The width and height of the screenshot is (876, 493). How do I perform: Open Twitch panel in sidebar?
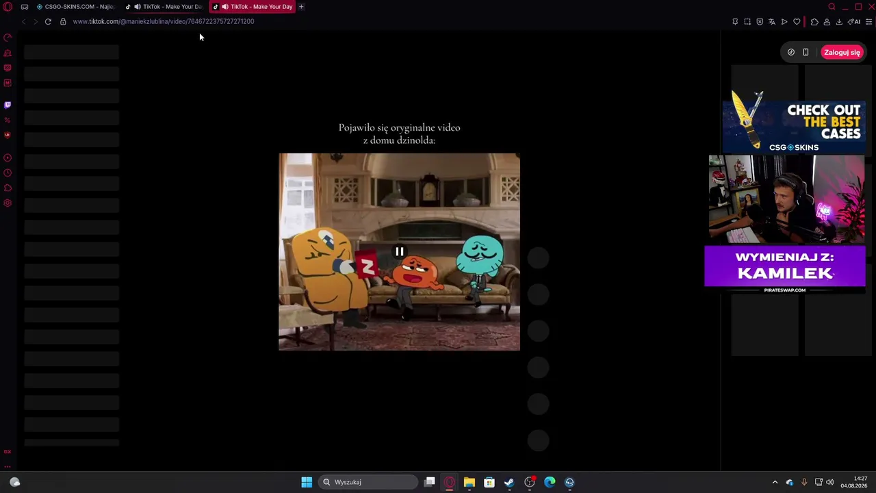coord(8,105)
